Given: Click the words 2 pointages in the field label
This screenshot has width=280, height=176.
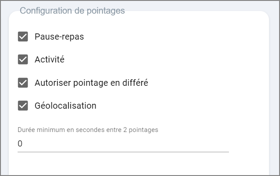Looking at the screenshot, I should 142,130.
